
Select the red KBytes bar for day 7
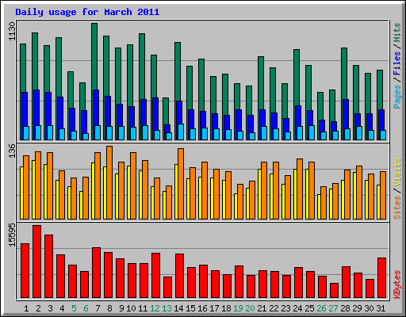97,273
